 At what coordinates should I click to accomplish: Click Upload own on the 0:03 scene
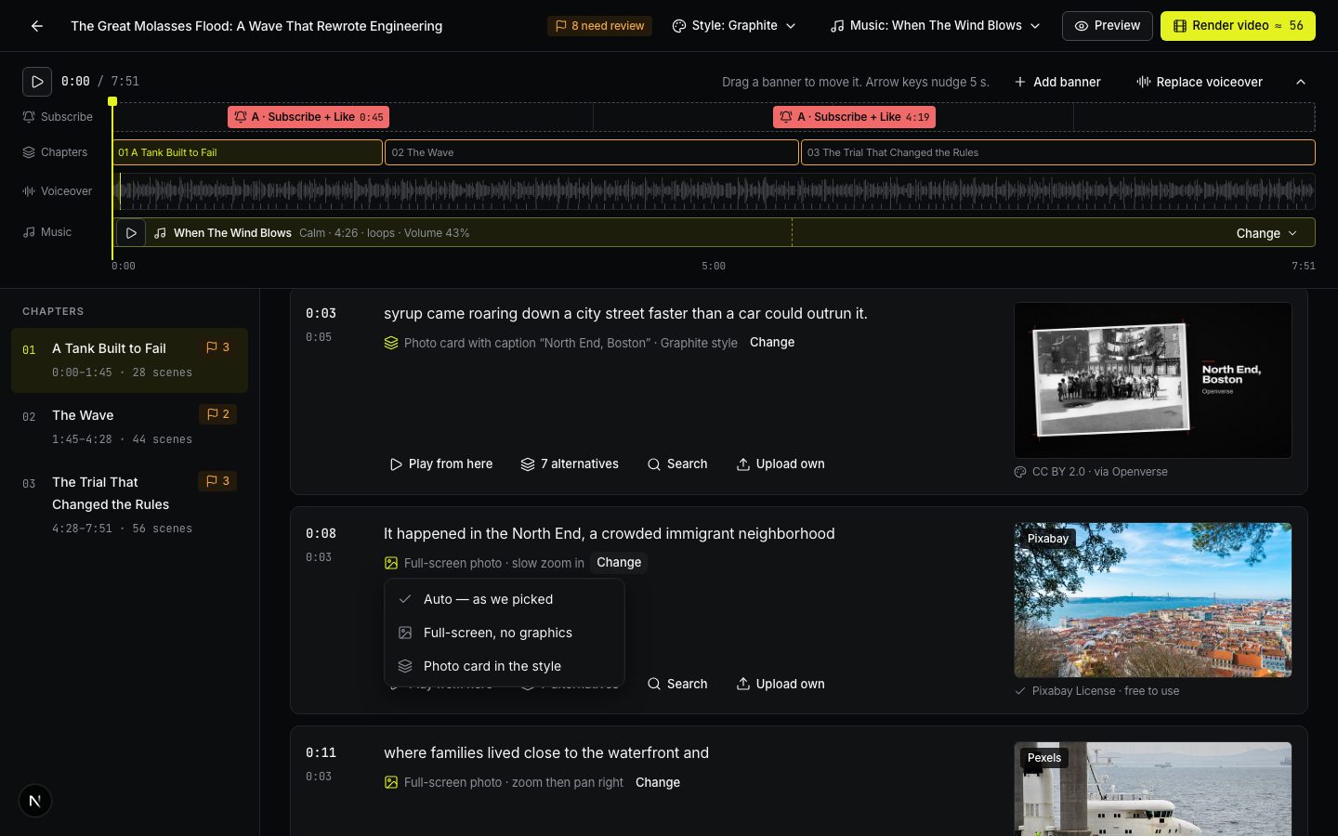point(780,464)
